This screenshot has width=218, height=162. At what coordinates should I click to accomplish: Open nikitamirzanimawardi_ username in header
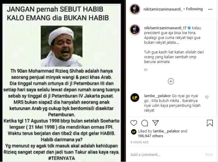163,9
